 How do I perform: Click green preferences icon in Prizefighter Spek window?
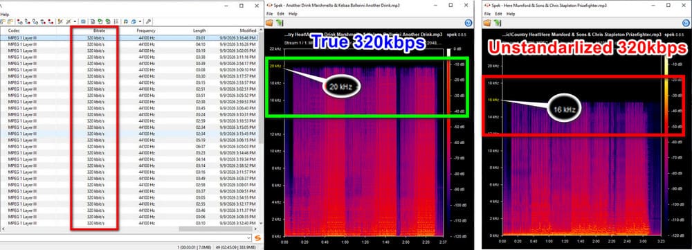click(498, 23)
